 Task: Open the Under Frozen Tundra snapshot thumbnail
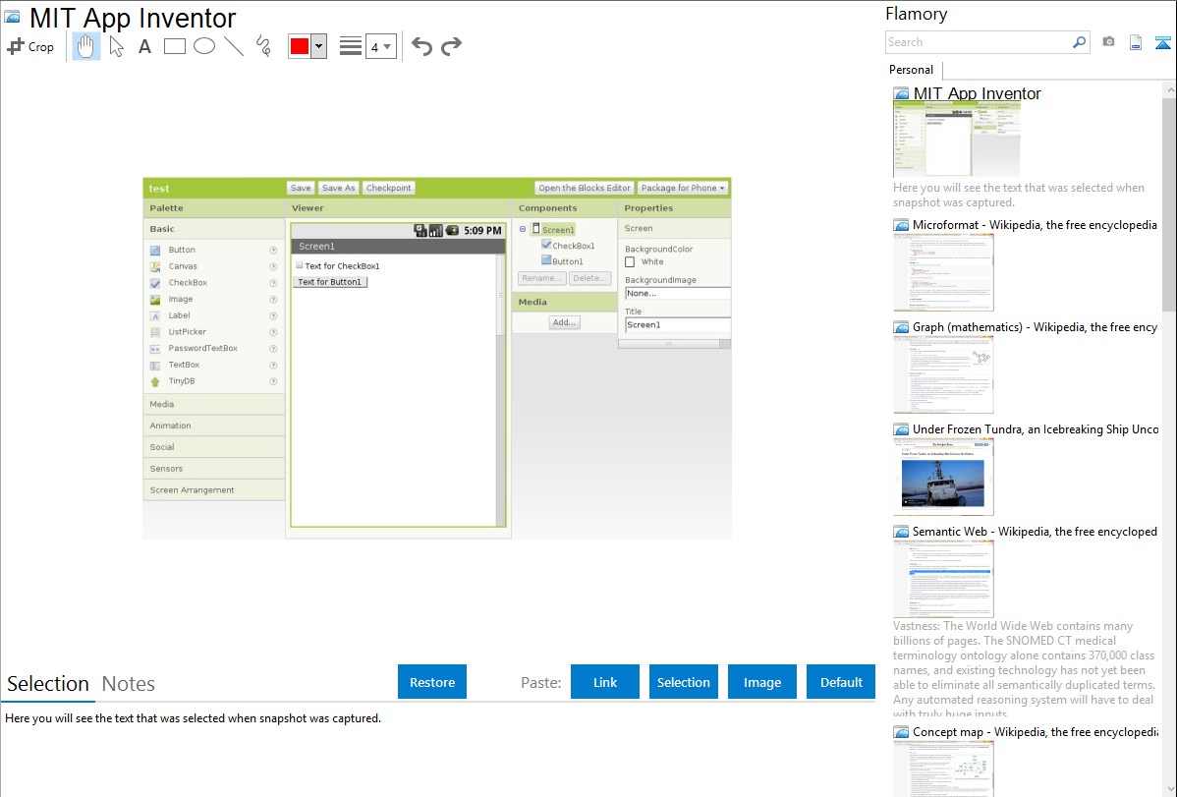click(943, 477)
